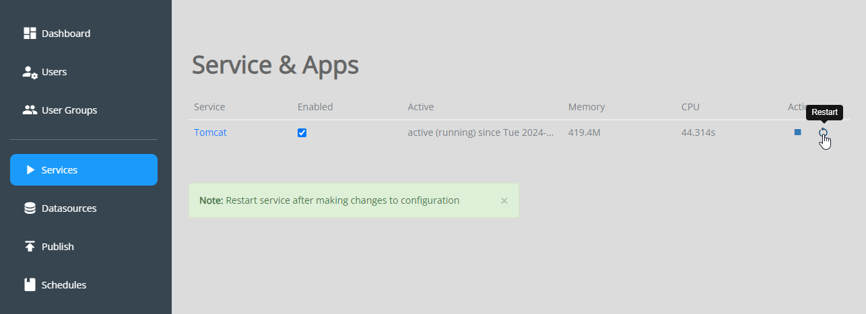Select the Active column header

tap(421, 107)
